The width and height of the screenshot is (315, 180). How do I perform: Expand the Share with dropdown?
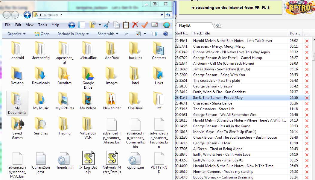coord(108,34)
